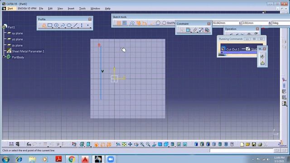The image size is (290, 163).
Task: Click the first Sketch tools input field
Action: (x=226, y=23)
